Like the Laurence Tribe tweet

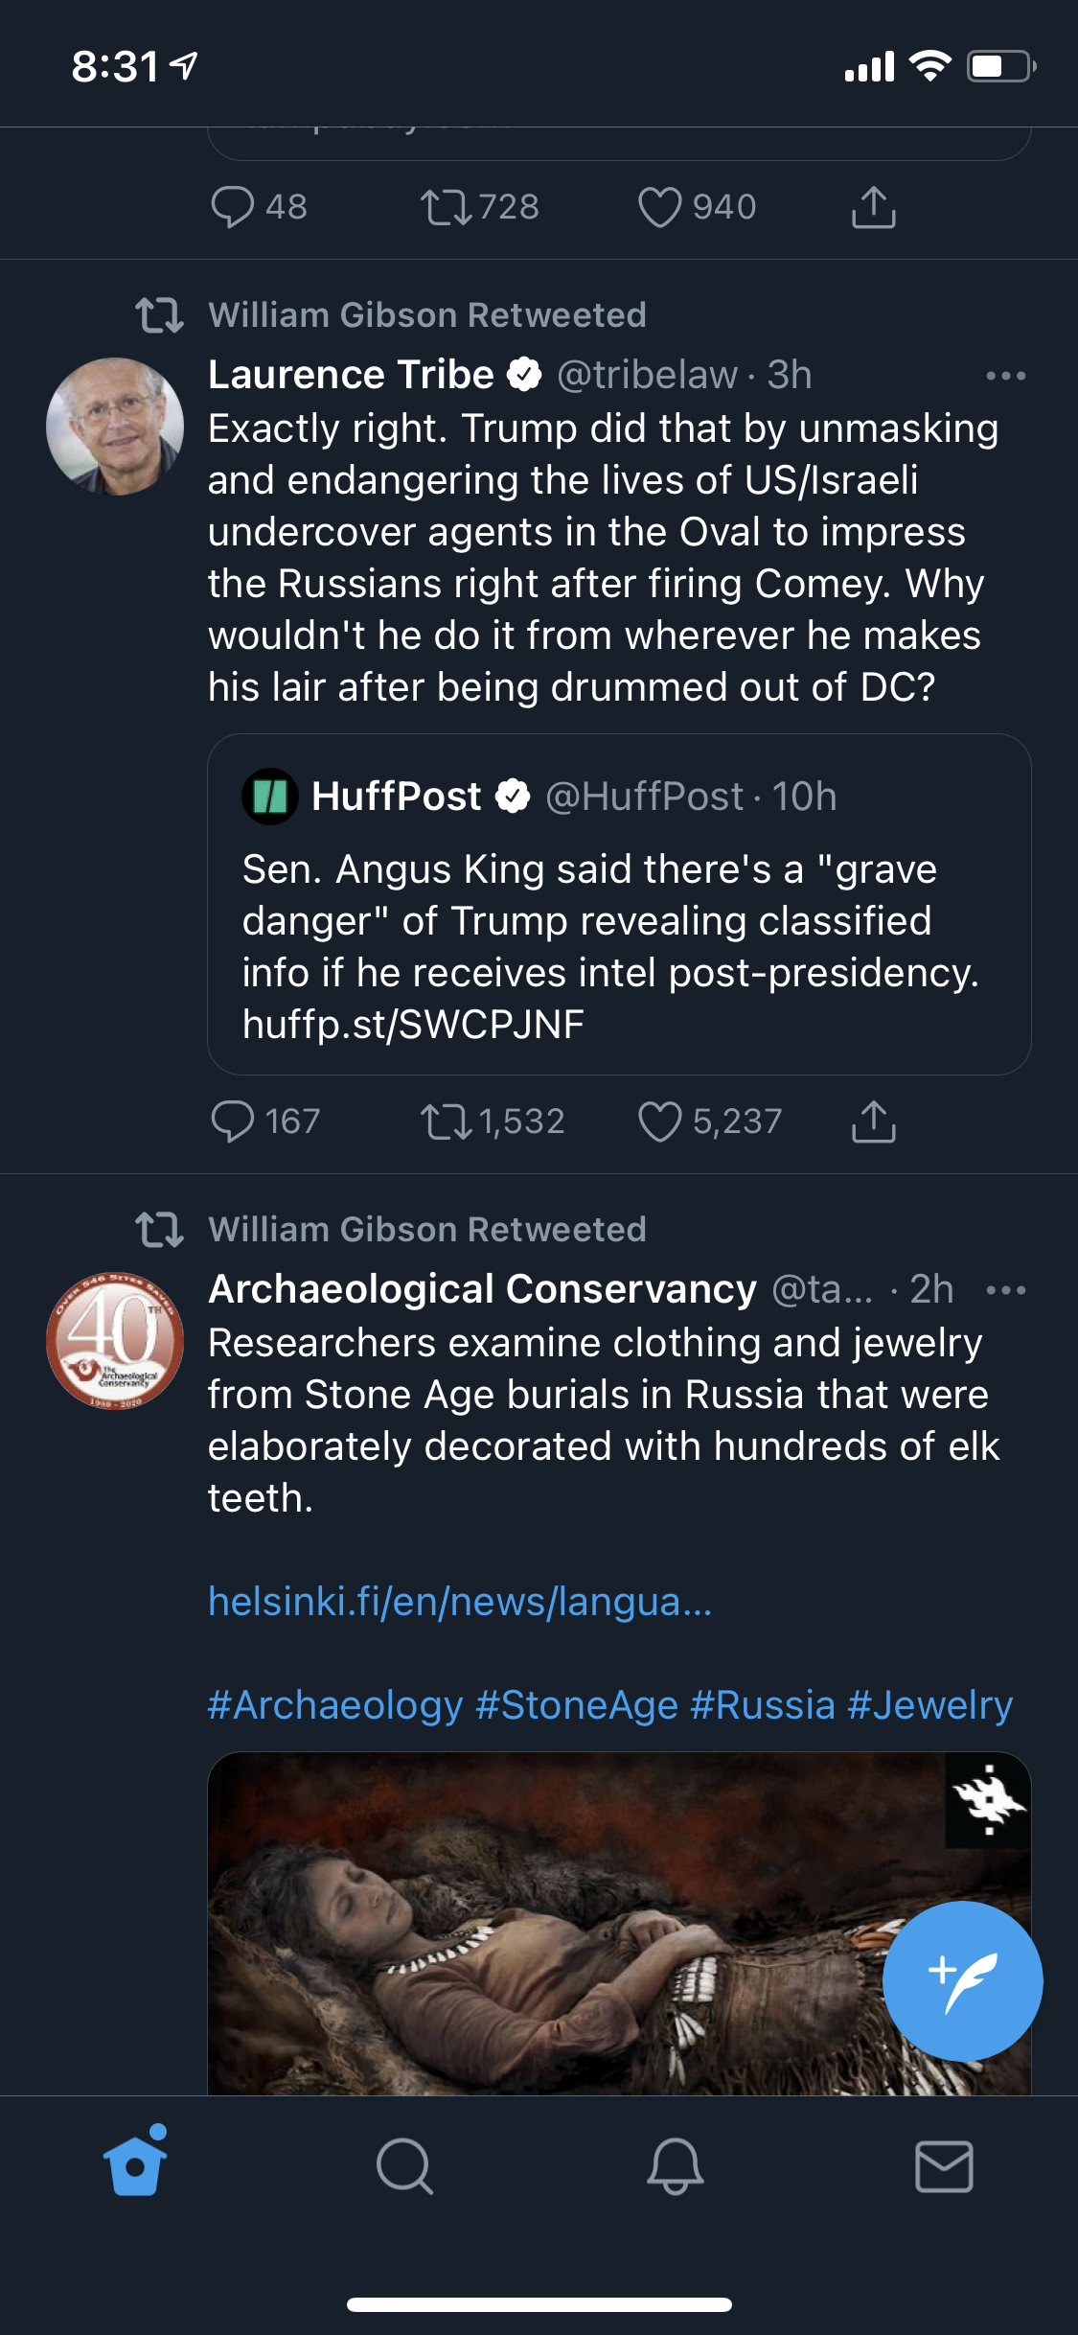[x=660, y=1121]
